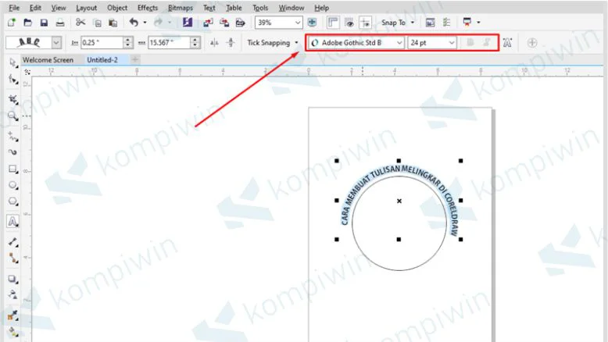Open the 39% zoom level dropdown

pos(298,23)
